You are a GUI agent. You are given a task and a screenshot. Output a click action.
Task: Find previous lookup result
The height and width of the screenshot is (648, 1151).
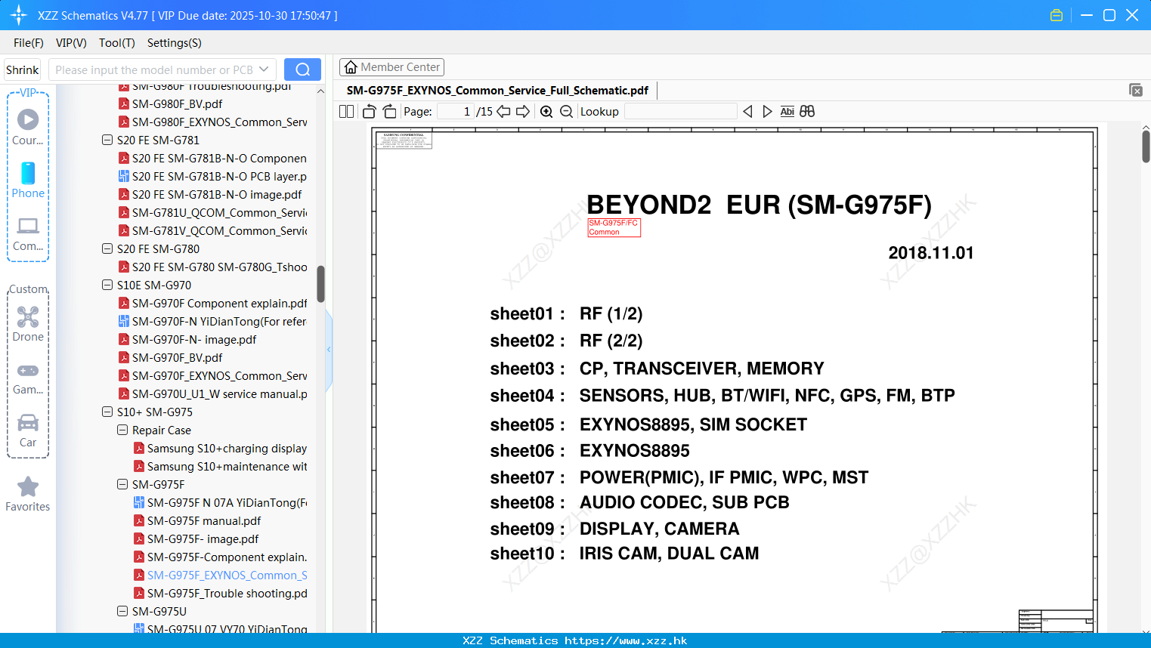pyautogui.click(x=747, y=112)
